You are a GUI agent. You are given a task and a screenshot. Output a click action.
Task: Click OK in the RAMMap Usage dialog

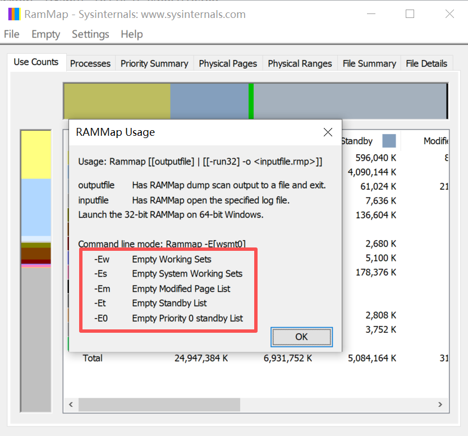click(301, 337)
